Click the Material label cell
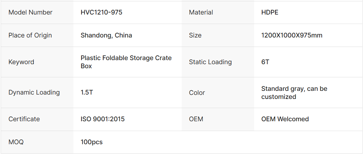Viewport: 364px width, 154px height. tap(201, 12)
